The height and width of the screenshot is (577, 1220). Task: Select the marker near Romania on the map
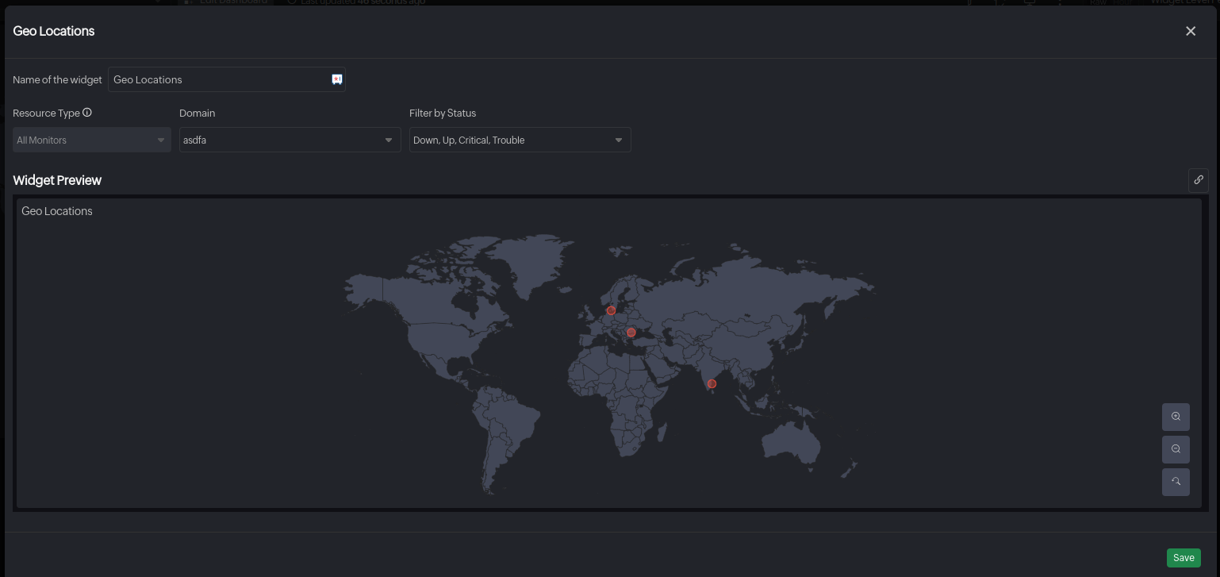[x=631, y=333]
